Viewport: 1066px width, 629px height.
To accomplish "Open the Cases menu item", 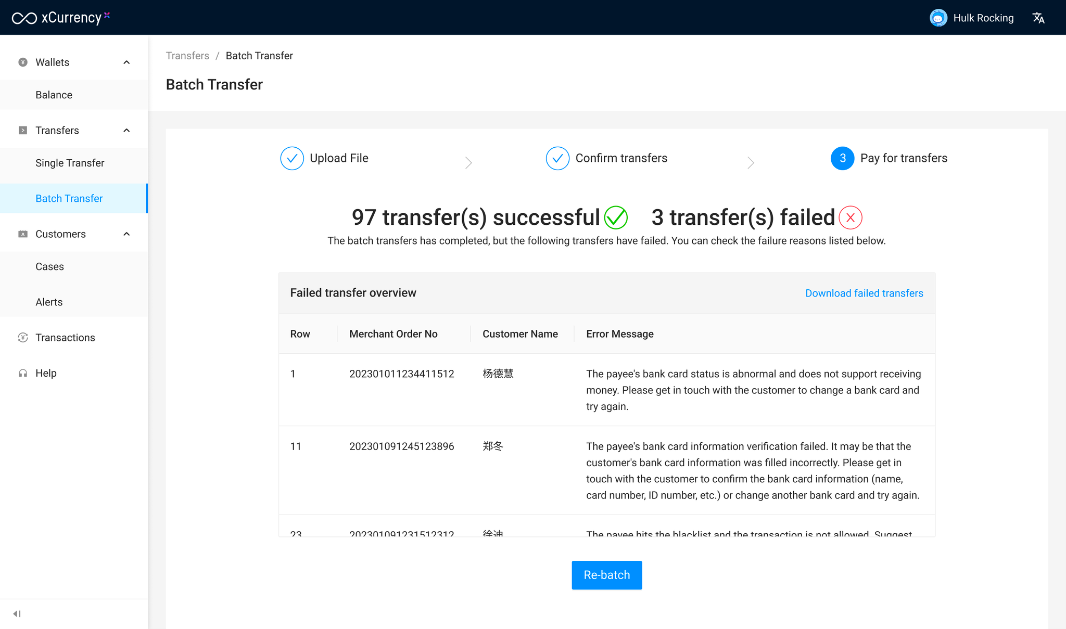I will tap(49, 267).
